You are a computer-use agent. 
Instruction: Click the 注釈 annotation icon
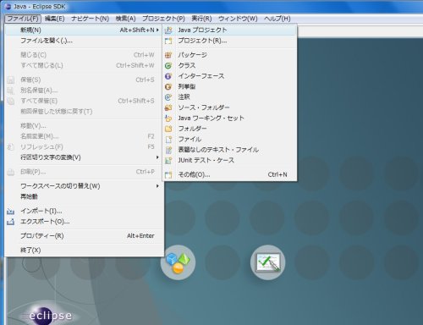point(168,97)
